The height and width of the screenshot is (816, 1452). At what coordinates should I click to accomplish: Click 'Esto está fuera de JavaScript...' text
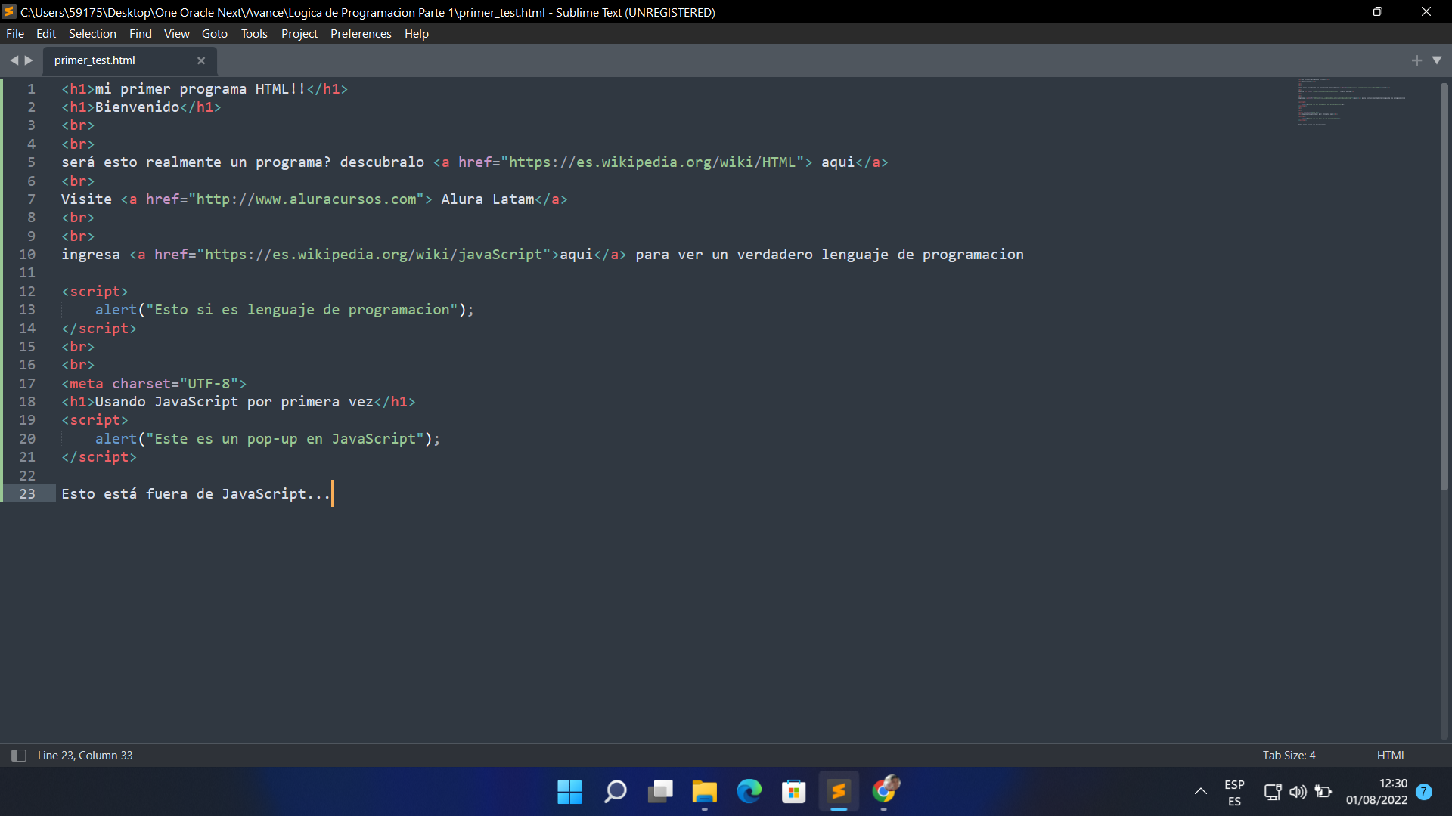pyautogui.click(x=196, y=494)
